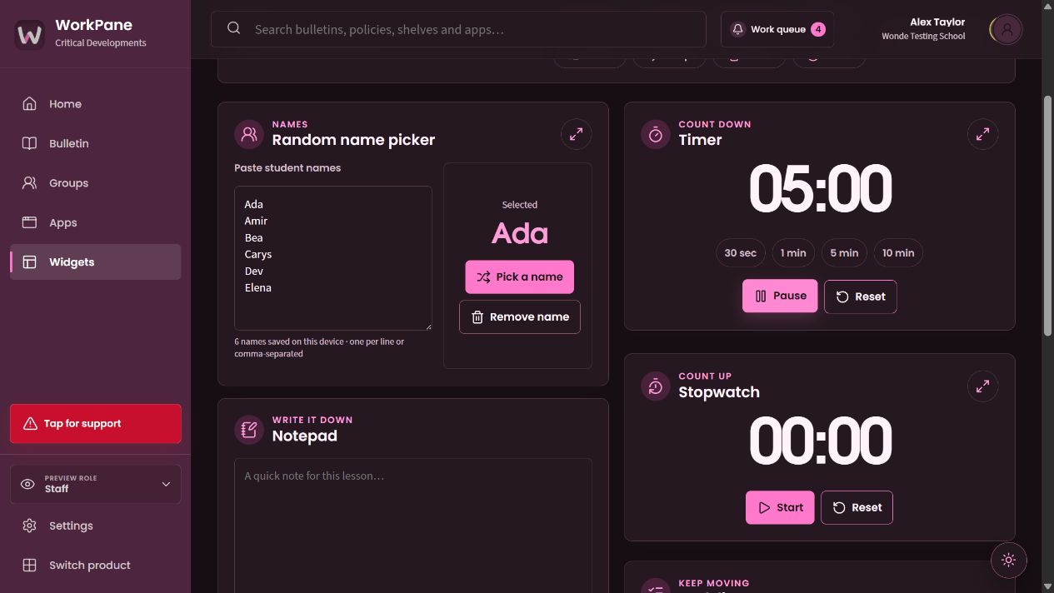Expand the Random name picker widget

click(x=576, y=133)
